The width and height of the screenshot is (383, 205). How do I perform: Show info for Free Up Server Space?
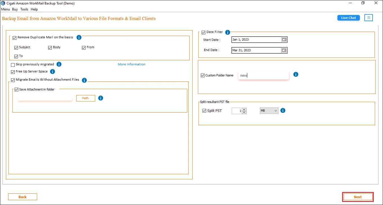tap(52, 72)
